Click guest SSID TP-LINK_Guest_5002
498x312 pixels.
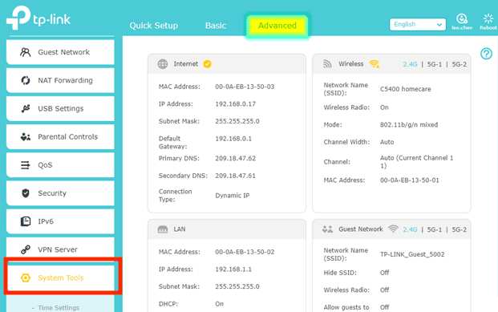(x=412, y=254)
